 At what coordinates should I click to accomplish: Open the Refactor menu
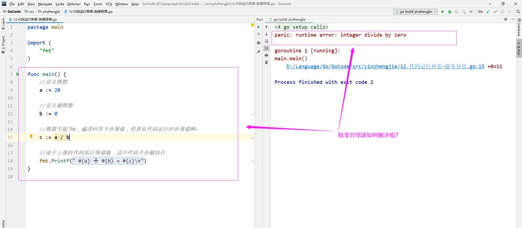pos(74,4)
